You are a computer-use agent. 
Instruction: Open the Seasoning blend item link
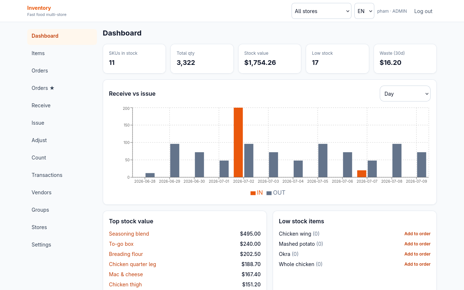[129, 234]
